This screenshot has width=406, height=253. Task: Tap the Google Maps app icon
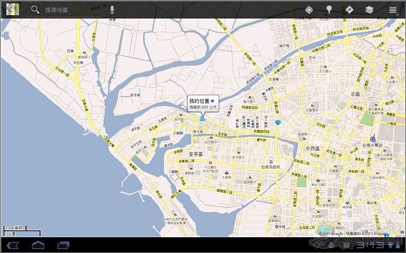(12, 10)
